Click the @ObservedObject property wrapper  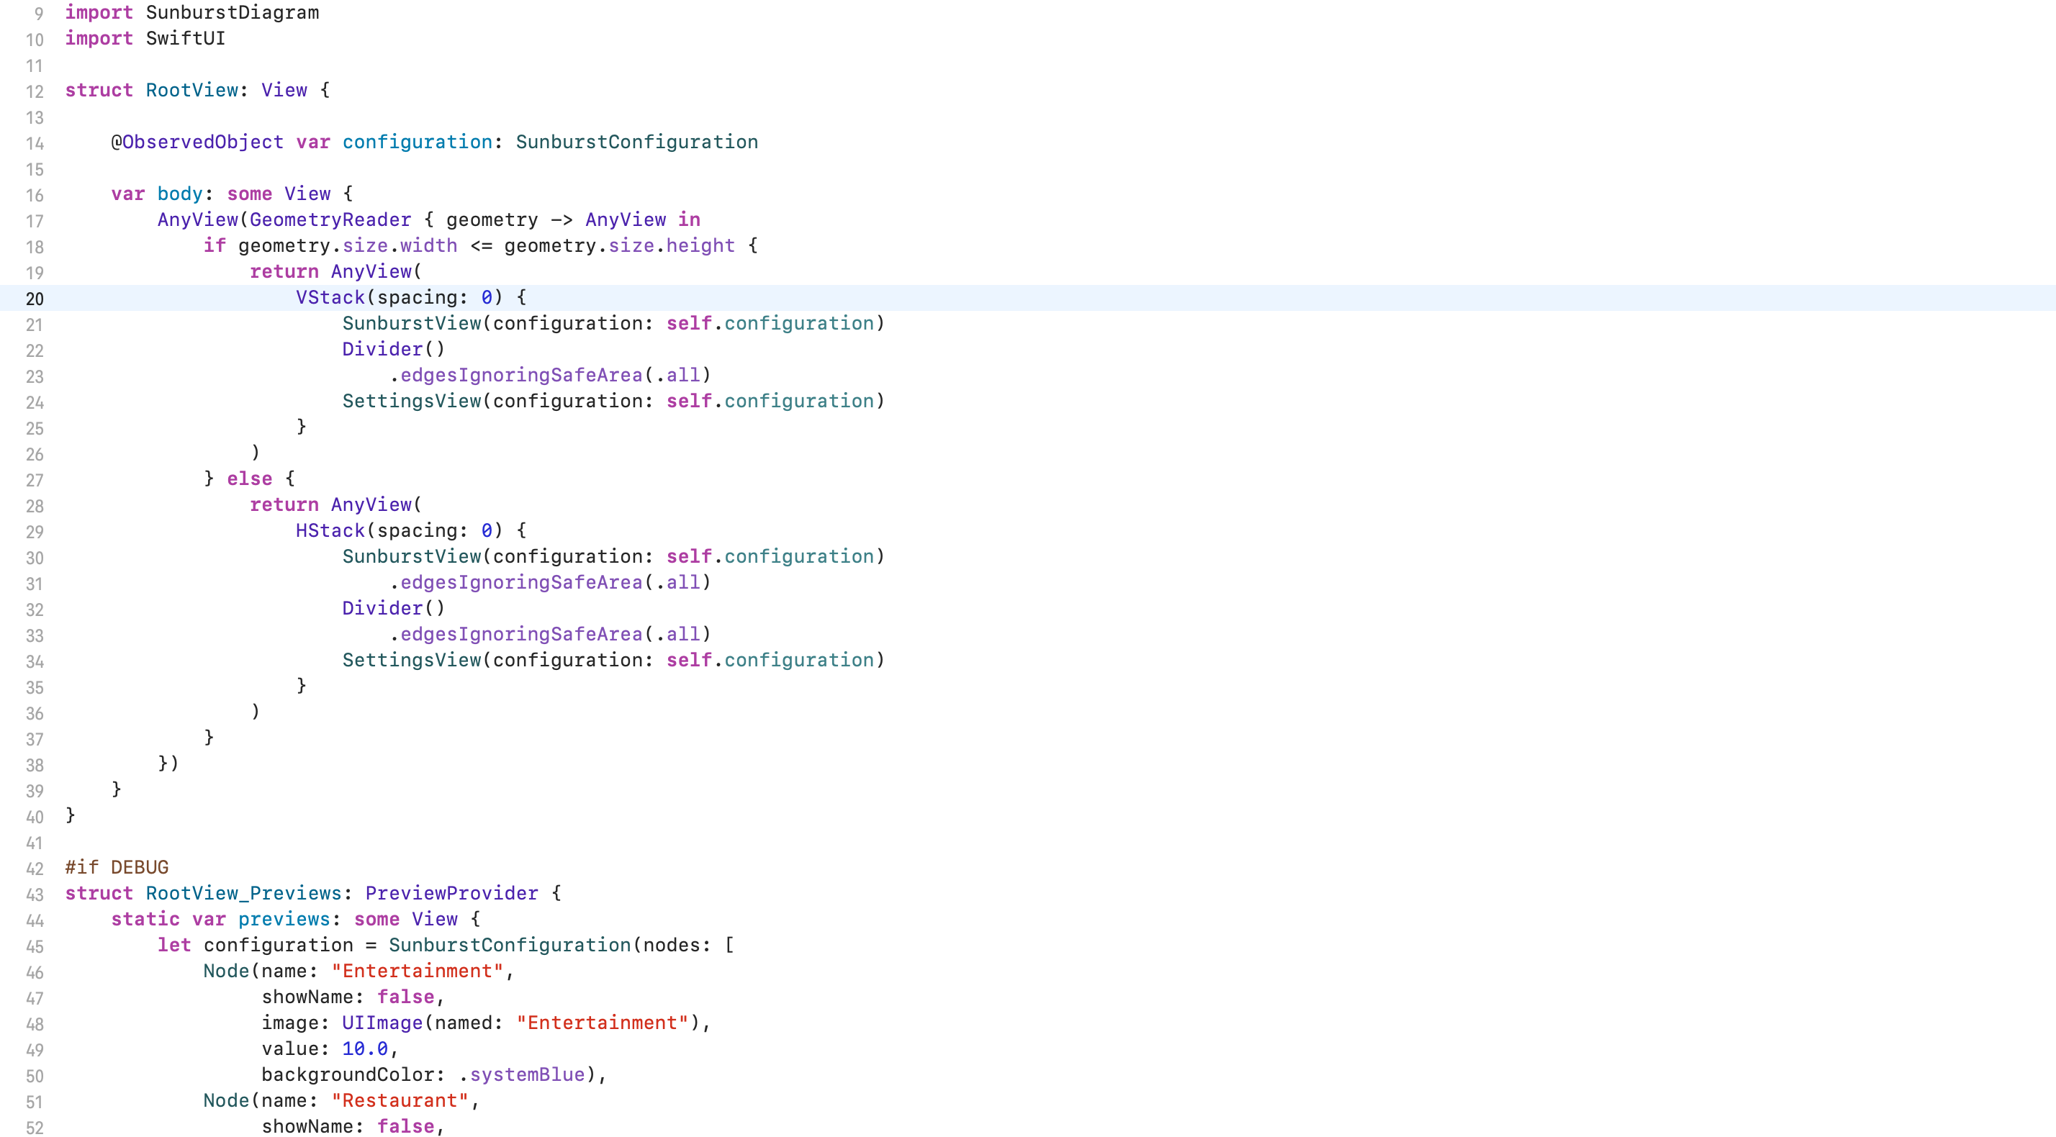[197, 142]
